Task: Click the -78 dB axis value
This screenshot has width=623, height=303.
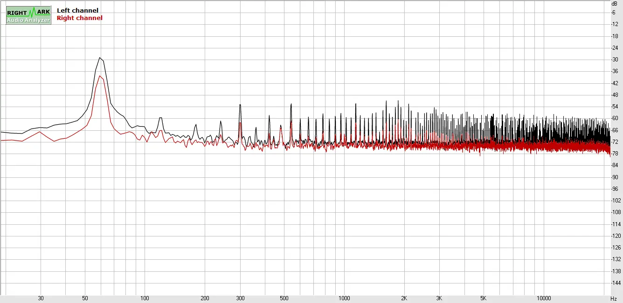Action: (614, 154)
